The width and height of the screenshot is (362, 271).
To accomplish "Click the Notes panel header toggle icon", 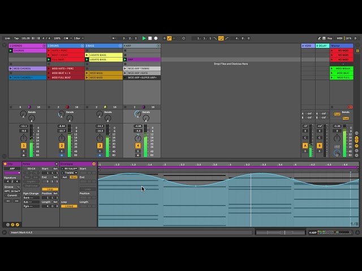I will point(57,164).
